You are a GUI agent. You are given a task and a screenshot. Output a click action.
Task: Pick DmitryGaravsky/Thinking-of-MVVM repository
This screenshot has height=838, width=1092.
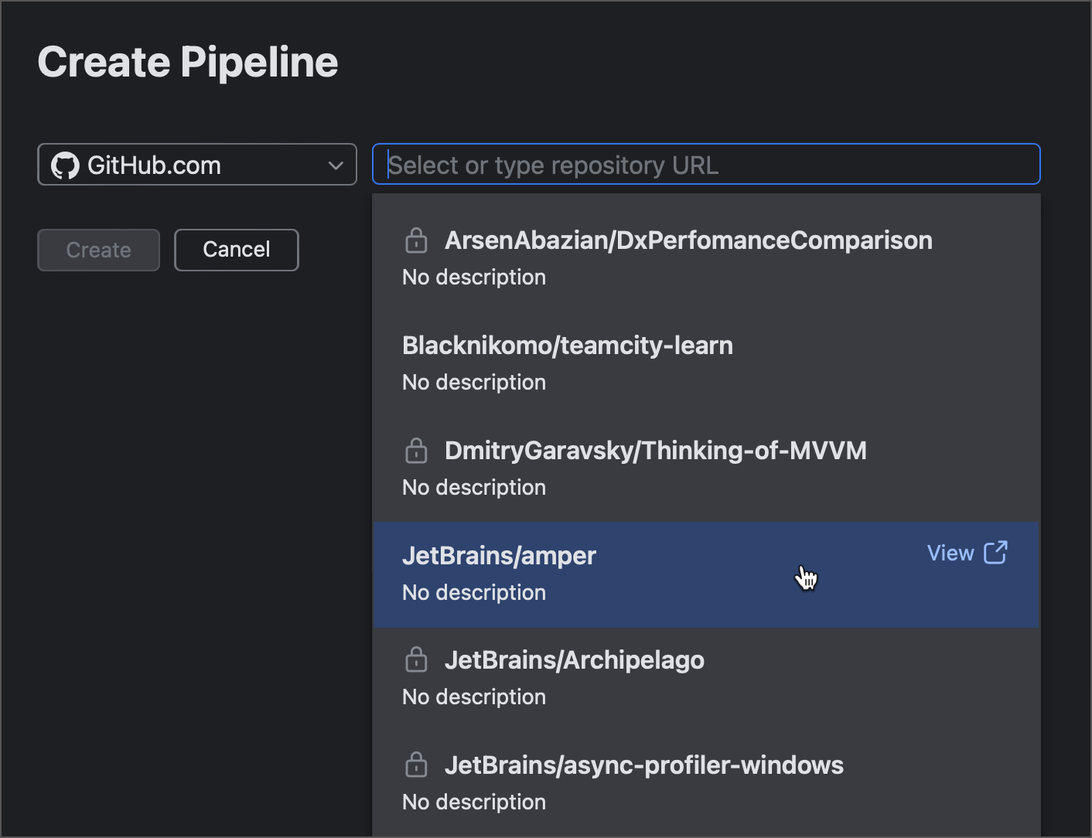coord(655,451)
